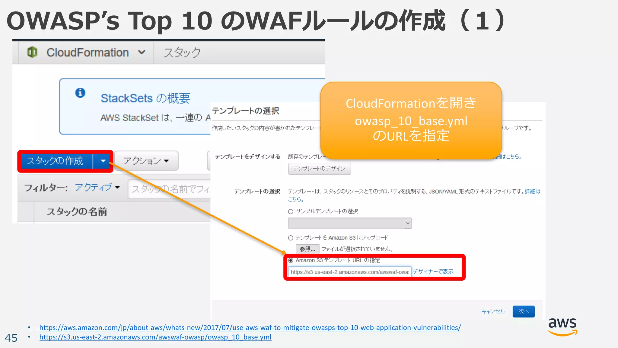Click the 参照... file browse button
This screenshot has width=618, height=348.
coord(307,249)
